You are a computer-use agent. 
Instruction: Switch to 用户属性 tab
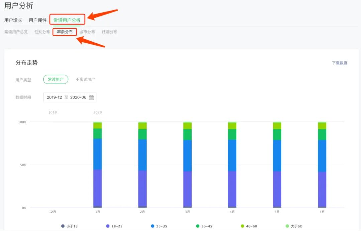point(38,20)
